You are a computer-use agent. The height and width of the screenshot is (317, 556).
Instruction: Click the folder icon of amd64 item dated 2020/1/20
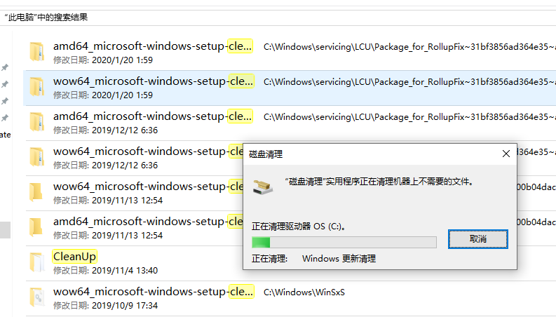coord(36,51)
